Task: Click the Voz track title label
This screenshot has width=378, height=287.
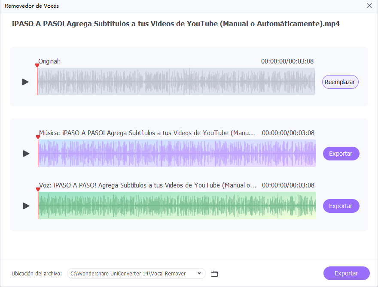Action: point(147,185)
